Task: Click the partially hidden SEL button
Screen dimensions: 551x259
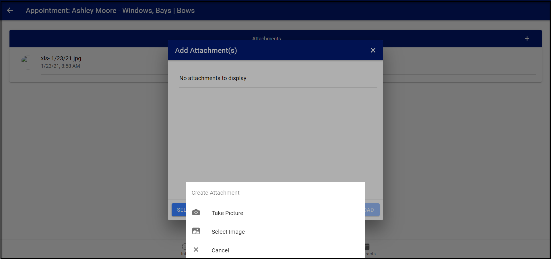Action: pos(179,210)
